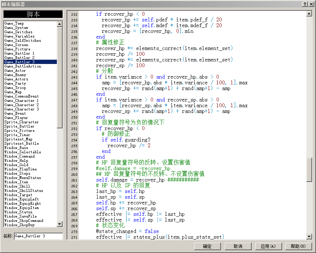This screenshot has width=316, height=253.
Task: Click the script list scroll up arrow
Action: point(59,24)
